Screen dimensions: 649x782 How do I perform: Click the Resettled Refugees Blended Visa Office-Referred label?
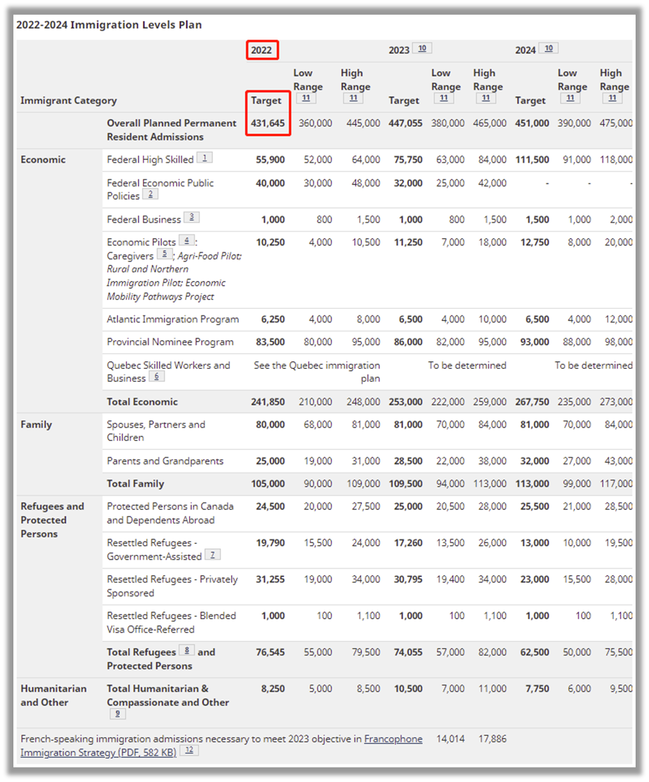click(x=172, y=622)
